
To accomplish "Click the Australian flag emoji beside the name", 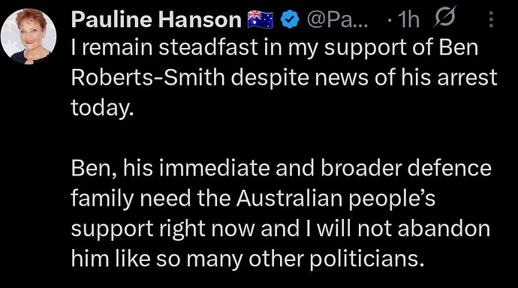I will tap(261, 19).
